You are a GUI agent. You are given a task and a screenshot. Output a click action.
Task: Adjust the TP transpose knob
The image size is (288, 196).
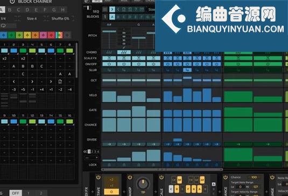(x=143, y=184)
